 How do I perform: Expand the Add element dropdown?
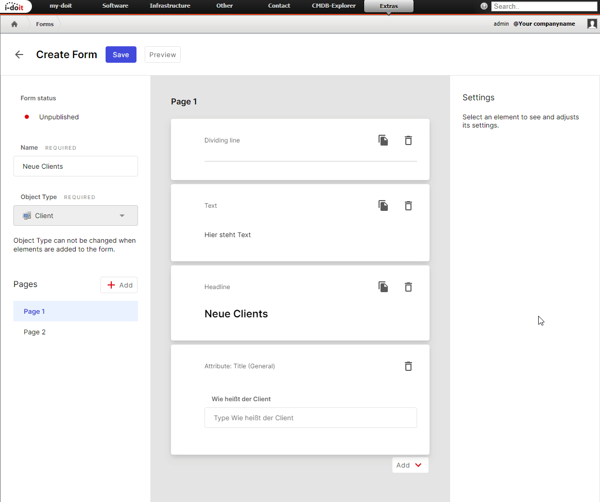pyautogui.click(x=410, y=465)
